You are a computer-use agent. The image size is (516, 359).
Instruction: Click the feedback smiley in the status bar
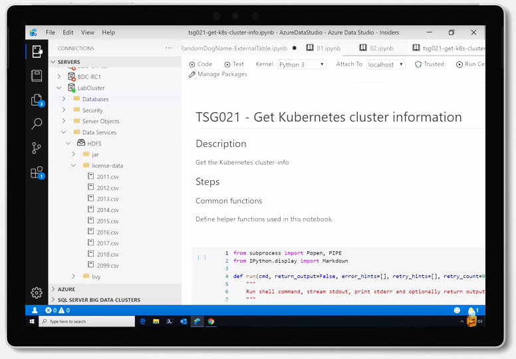(x=457, y=310)
